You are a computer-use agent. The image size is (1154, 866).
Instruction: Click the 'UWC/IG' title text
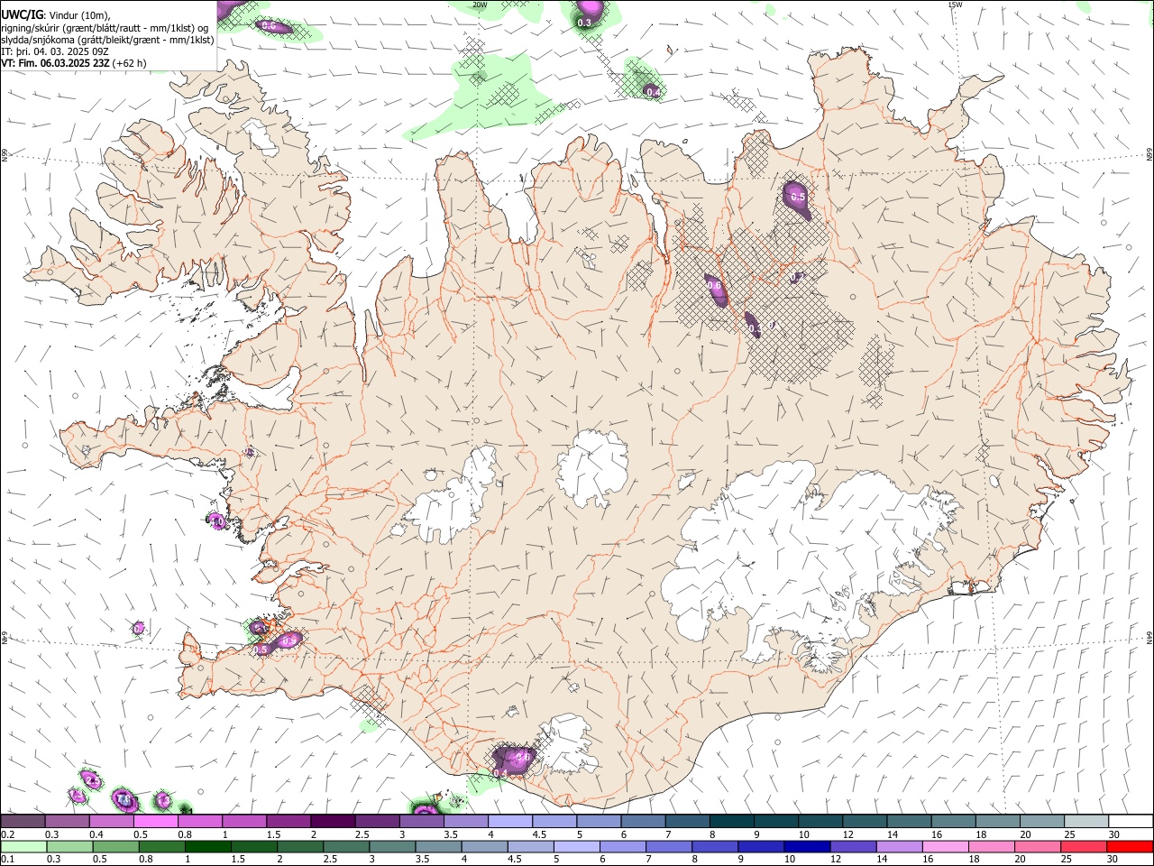click(22, 15)
